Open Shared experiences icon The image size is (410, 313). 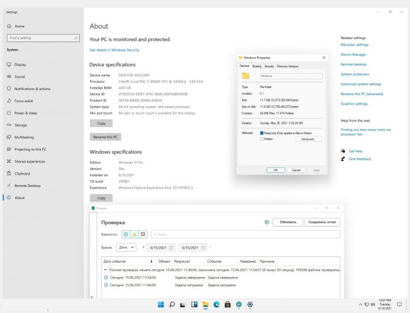point(9,161)
